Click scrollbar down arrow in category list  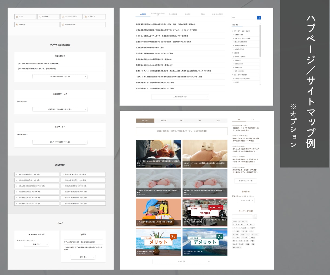tap(260, 84)
